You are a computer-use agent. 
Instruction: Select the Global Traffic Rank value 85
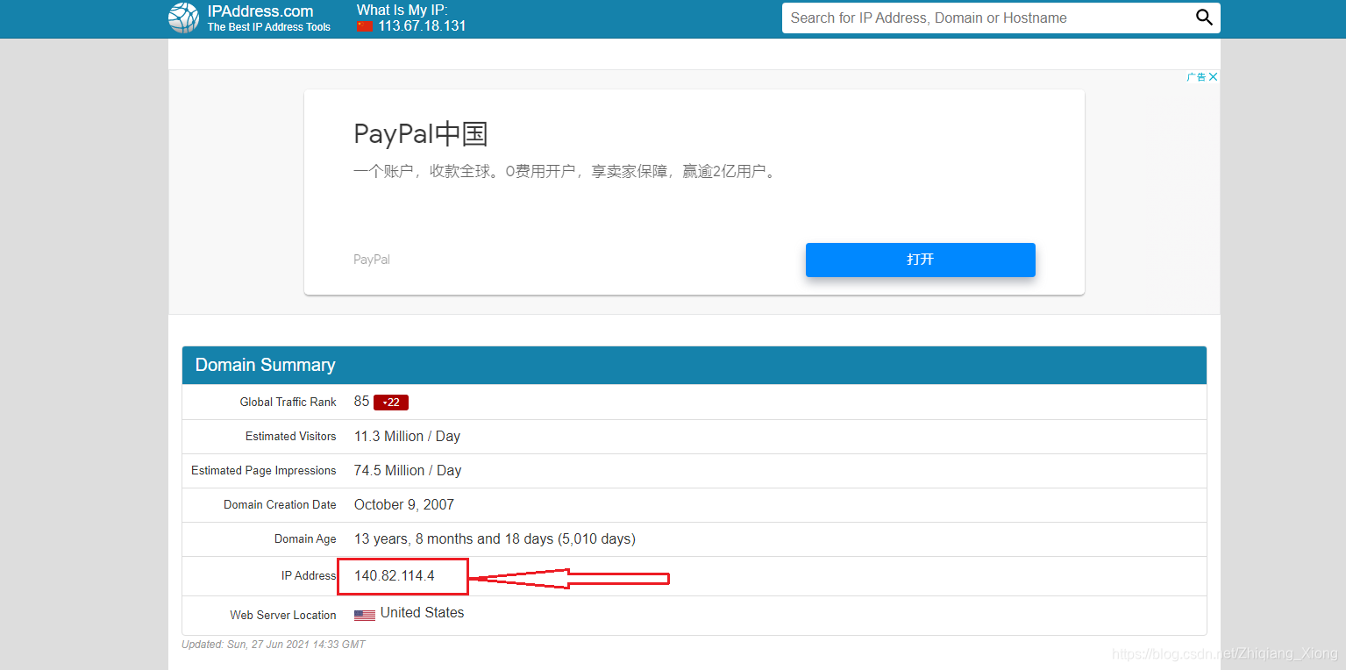click(360, 401)
